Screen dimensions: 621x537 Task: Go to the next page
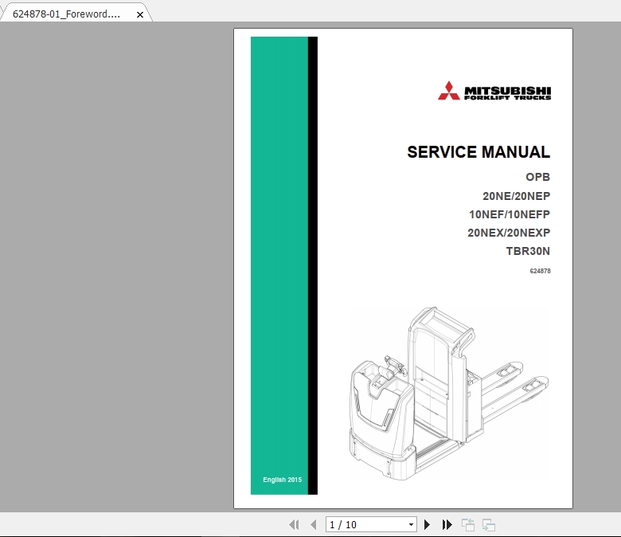[x=427, y=525]
